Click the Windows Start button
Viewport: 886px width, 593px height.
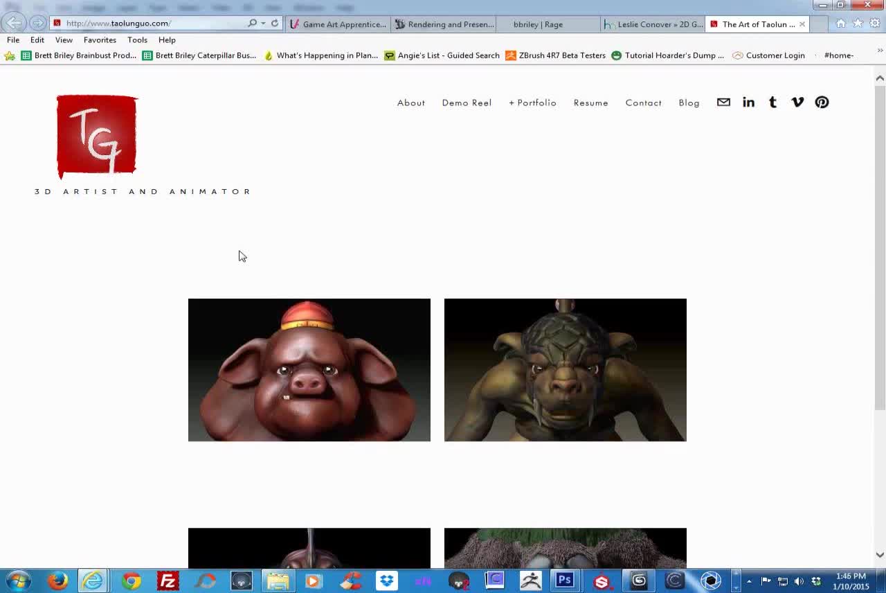point(19,581)
